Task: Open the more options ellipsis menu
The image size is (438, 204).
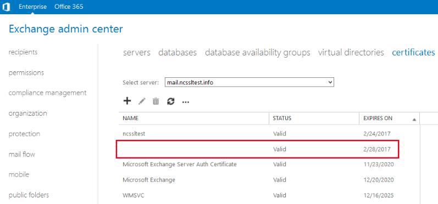Action: pos(186,103)
